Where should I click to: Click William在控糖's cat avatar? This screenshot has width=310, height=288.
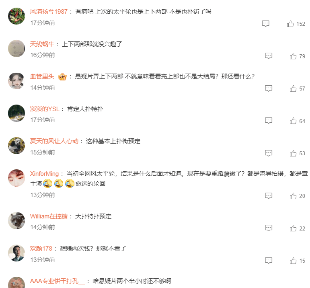click(16, 220)
